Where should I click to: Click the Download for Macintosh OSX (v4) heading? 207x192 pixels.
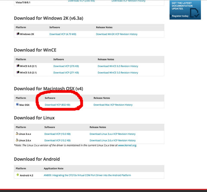[x=48, y=89]
